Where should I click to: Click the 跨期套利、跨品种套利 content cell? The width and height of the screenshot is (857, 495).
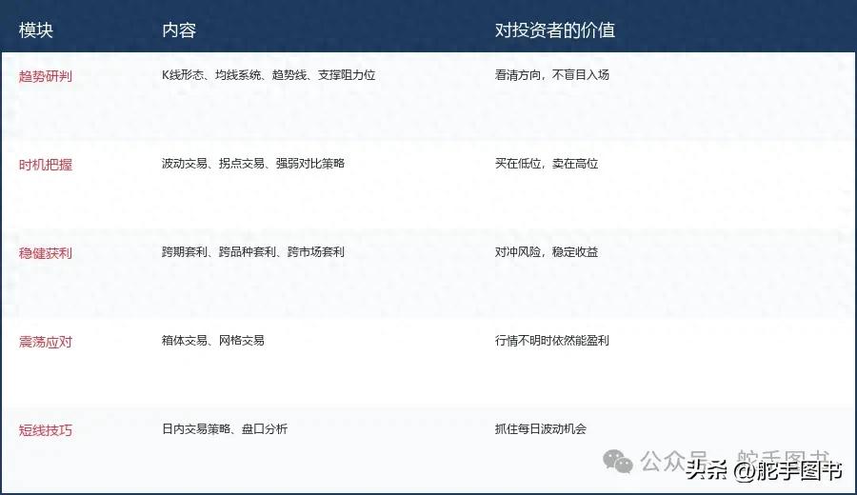coord(253,252)
